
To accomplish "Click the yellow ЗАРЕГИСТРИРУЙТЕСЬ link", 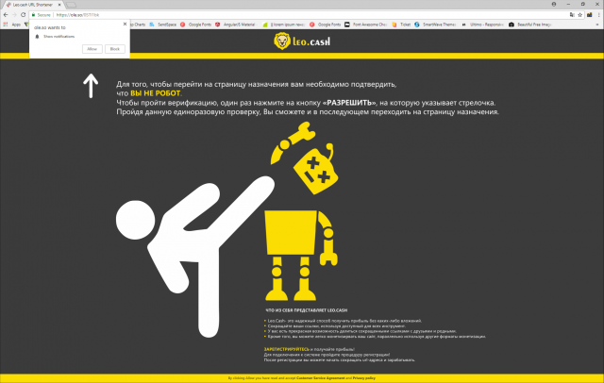I will 287,349.
